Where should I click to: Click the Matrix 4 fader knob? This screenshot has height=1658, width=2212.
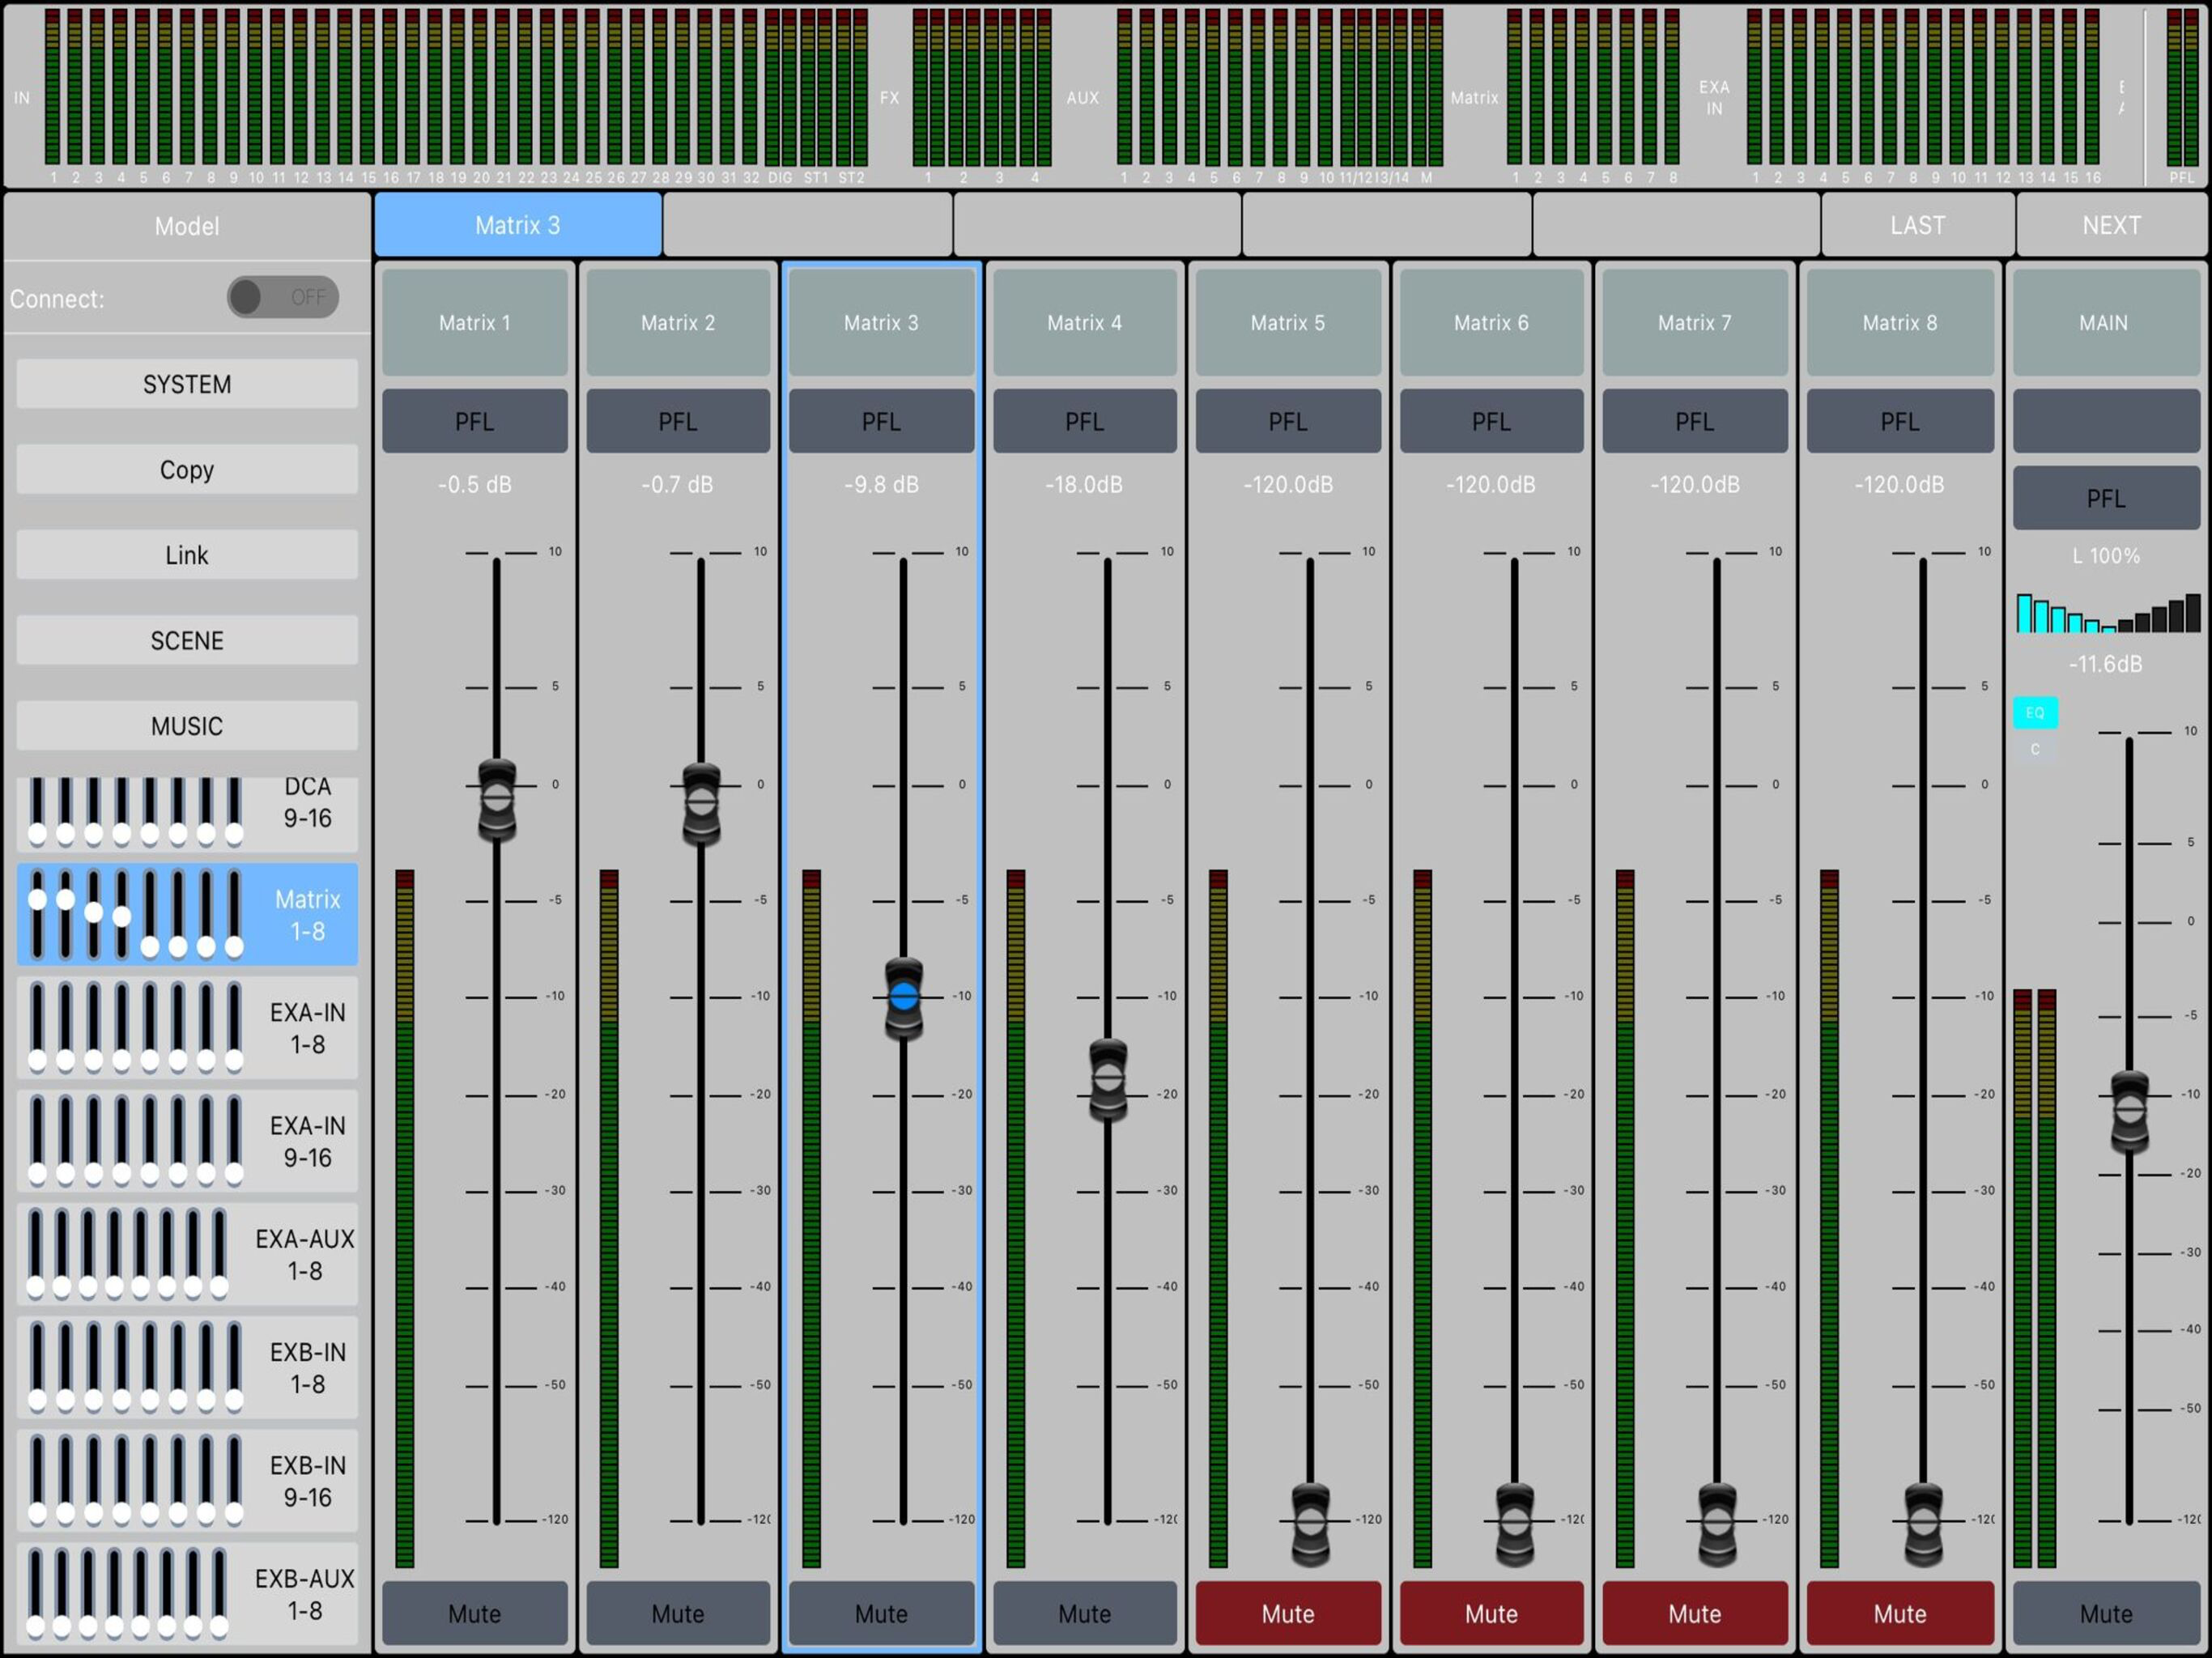1108,1078
